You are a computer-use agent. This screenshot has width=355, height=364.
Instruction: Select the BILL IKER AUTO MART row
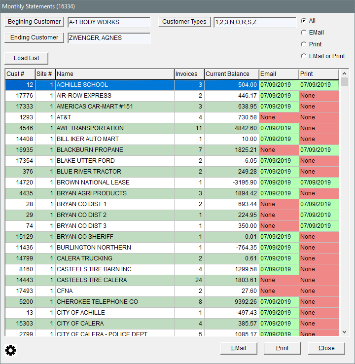pyautogui.click(x=172, y=139)
